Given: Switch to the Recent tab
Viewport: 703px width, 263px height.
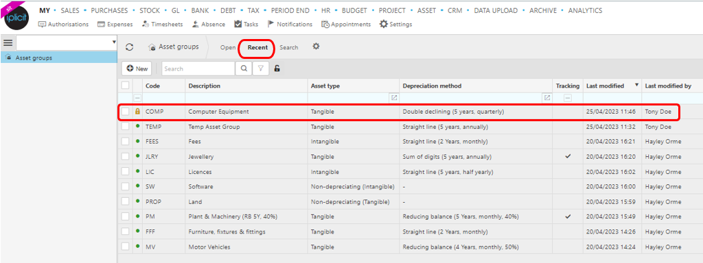Looking at the screenshot, I should [257, 47].
